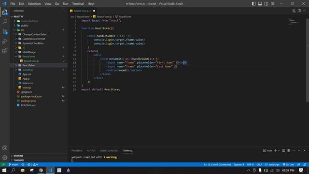Close the terminal panel

(x=305, y=150)
